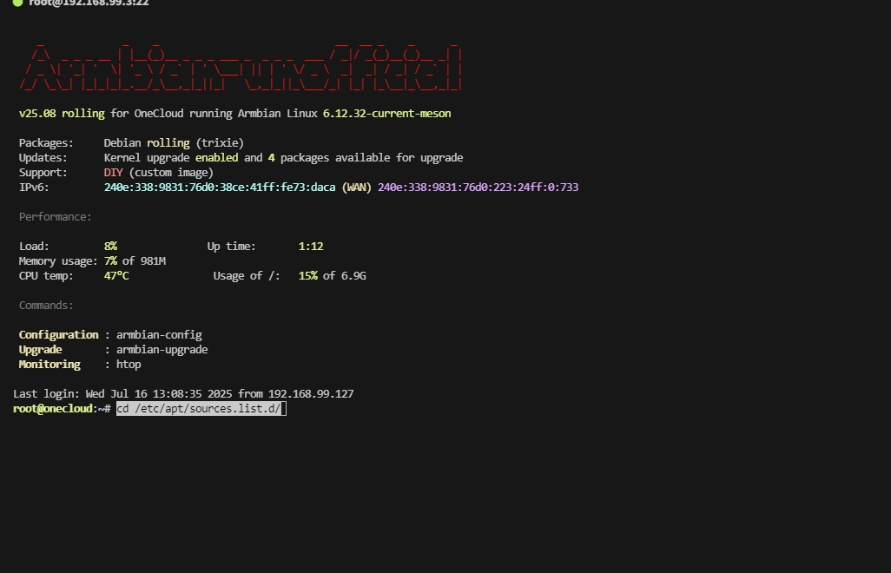Select the session tab root@192.168.99.3:22

click(x=89, y=3)
